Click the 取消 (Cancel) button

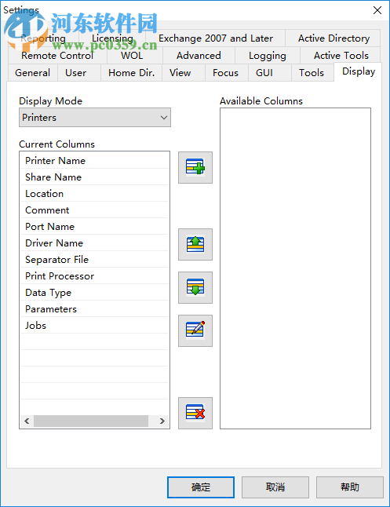[x=275, y=487]
